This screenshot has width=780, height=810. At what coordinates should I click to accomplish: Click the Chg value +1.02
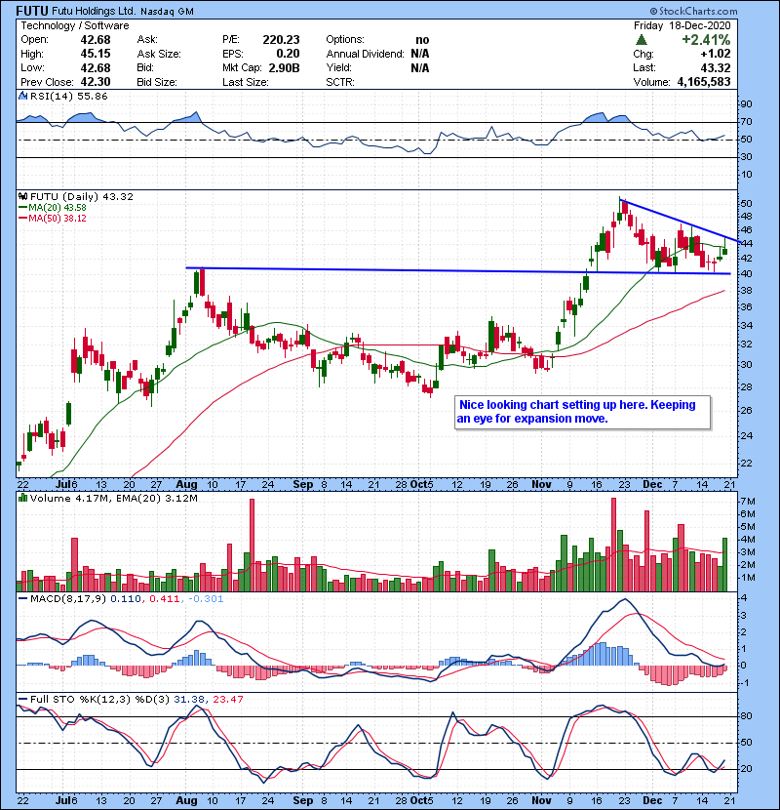tap(716, 54)
